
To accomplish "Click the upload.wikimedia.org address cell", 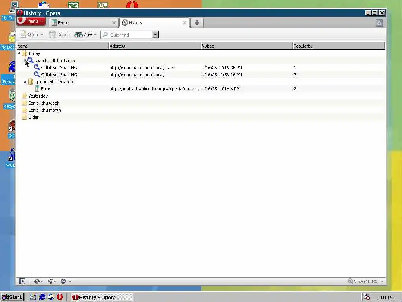I will point(154,89).
